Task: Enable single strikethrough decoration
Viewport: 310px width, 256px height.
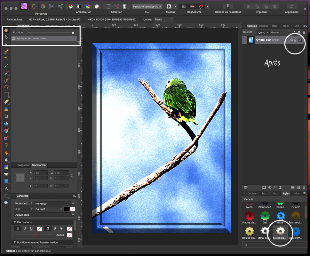Action: point(55,228)
